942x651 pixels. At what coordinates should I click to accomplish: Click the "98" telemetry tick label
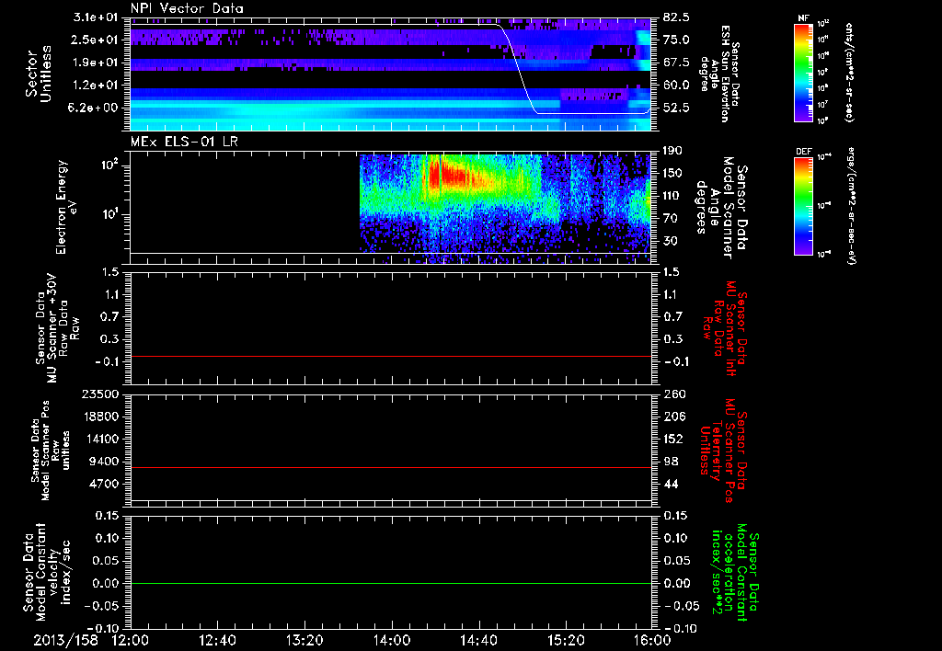coord(671,462)
